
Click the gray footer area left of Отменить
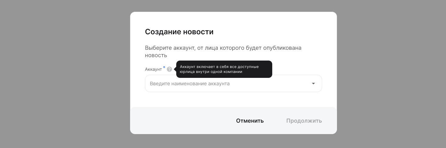[180, 121]
